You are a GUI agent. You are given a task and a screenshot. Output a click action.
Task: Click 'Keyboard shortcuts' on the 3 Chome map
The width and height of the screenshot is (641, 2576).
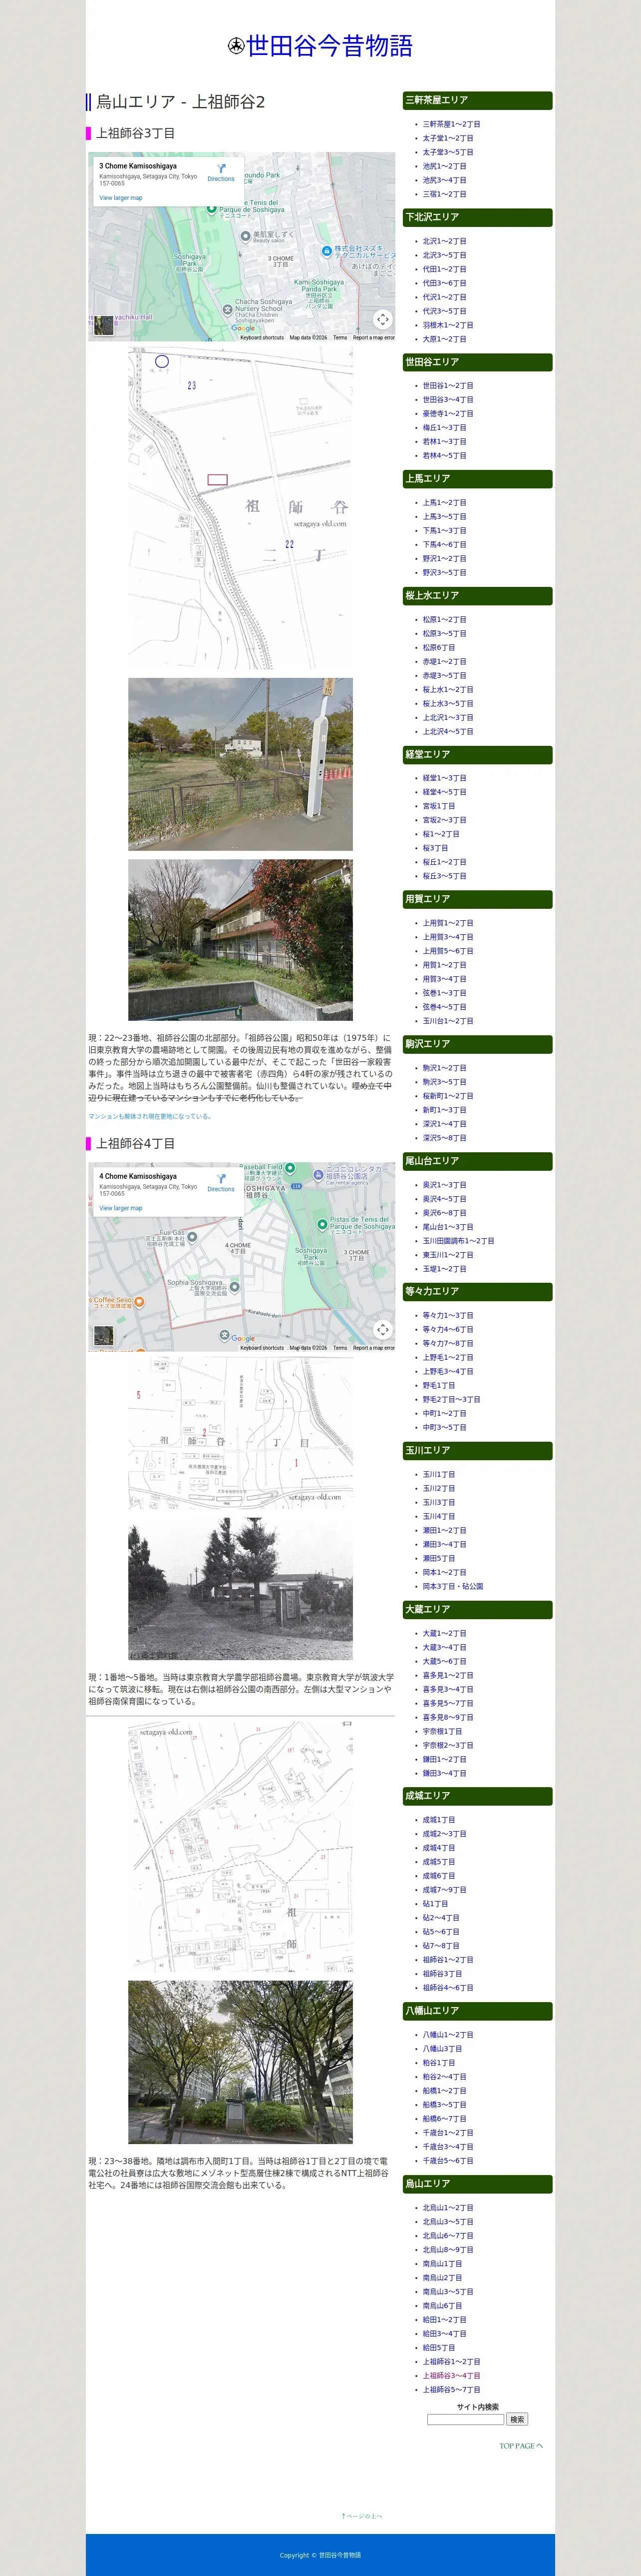point(262,338)
